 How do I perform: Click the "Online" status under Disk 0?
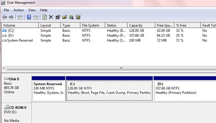click(9, 92)
